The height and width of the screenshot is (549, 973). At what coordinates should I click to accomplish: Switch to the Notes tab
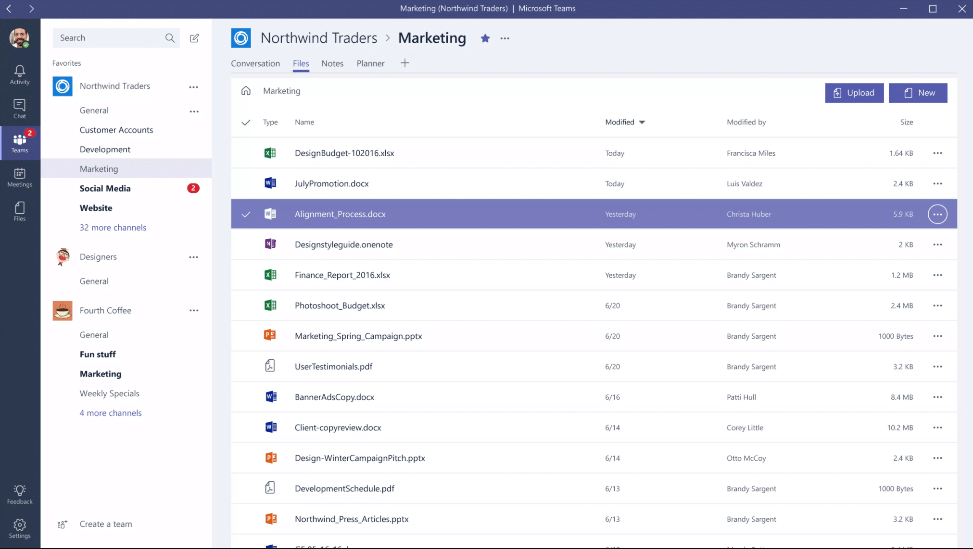coord(332,63)
